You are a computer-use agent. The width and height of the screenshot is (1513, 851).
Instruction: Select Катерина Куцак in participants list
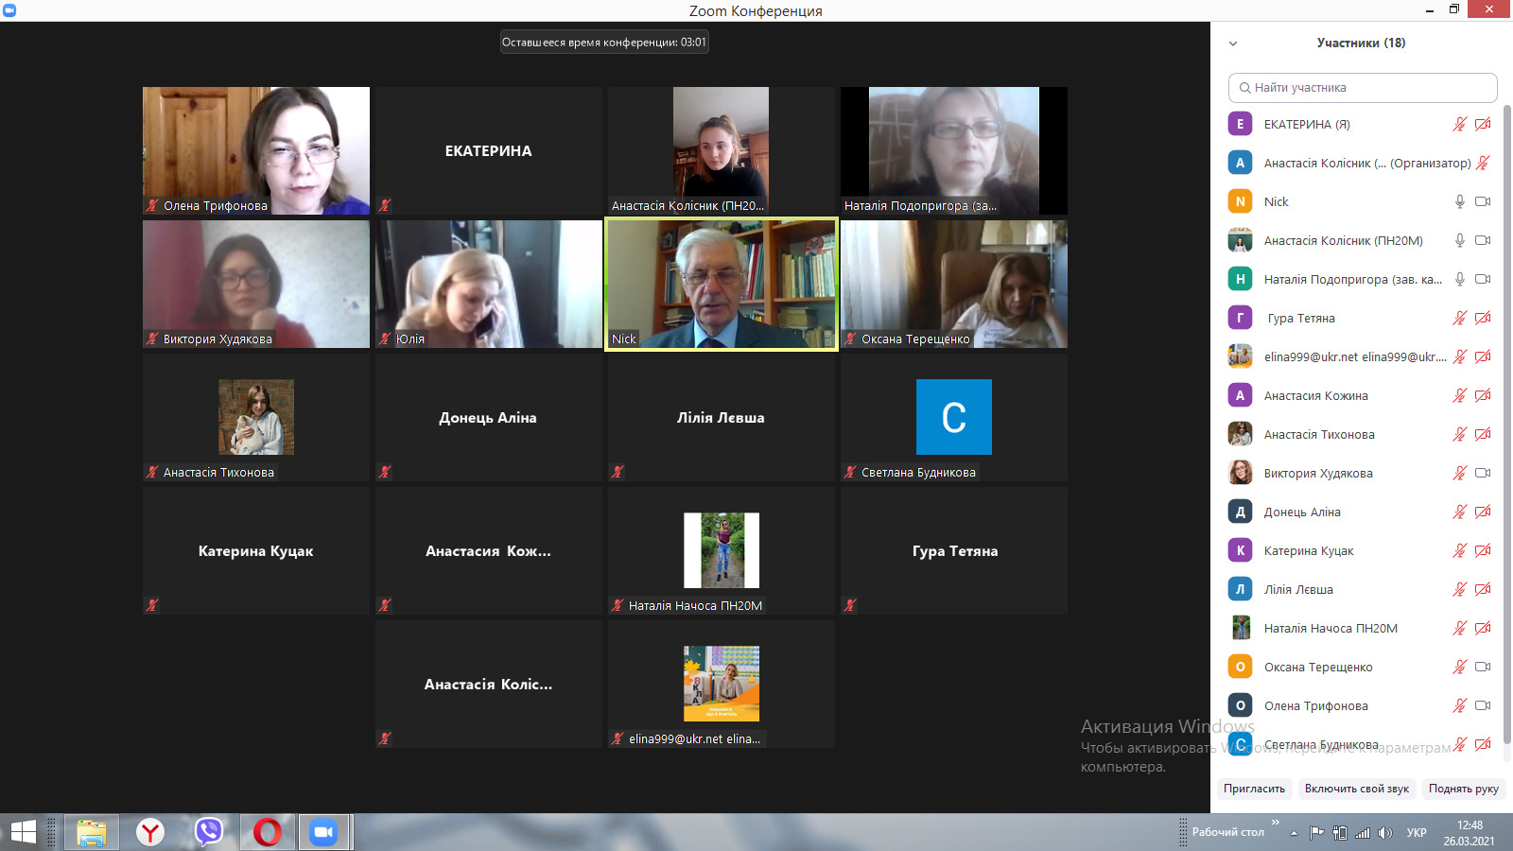tap(1309, 550)
